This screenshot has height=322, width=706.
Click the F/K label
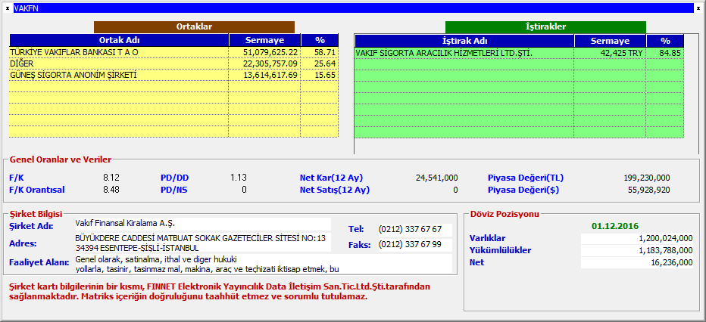16,178
